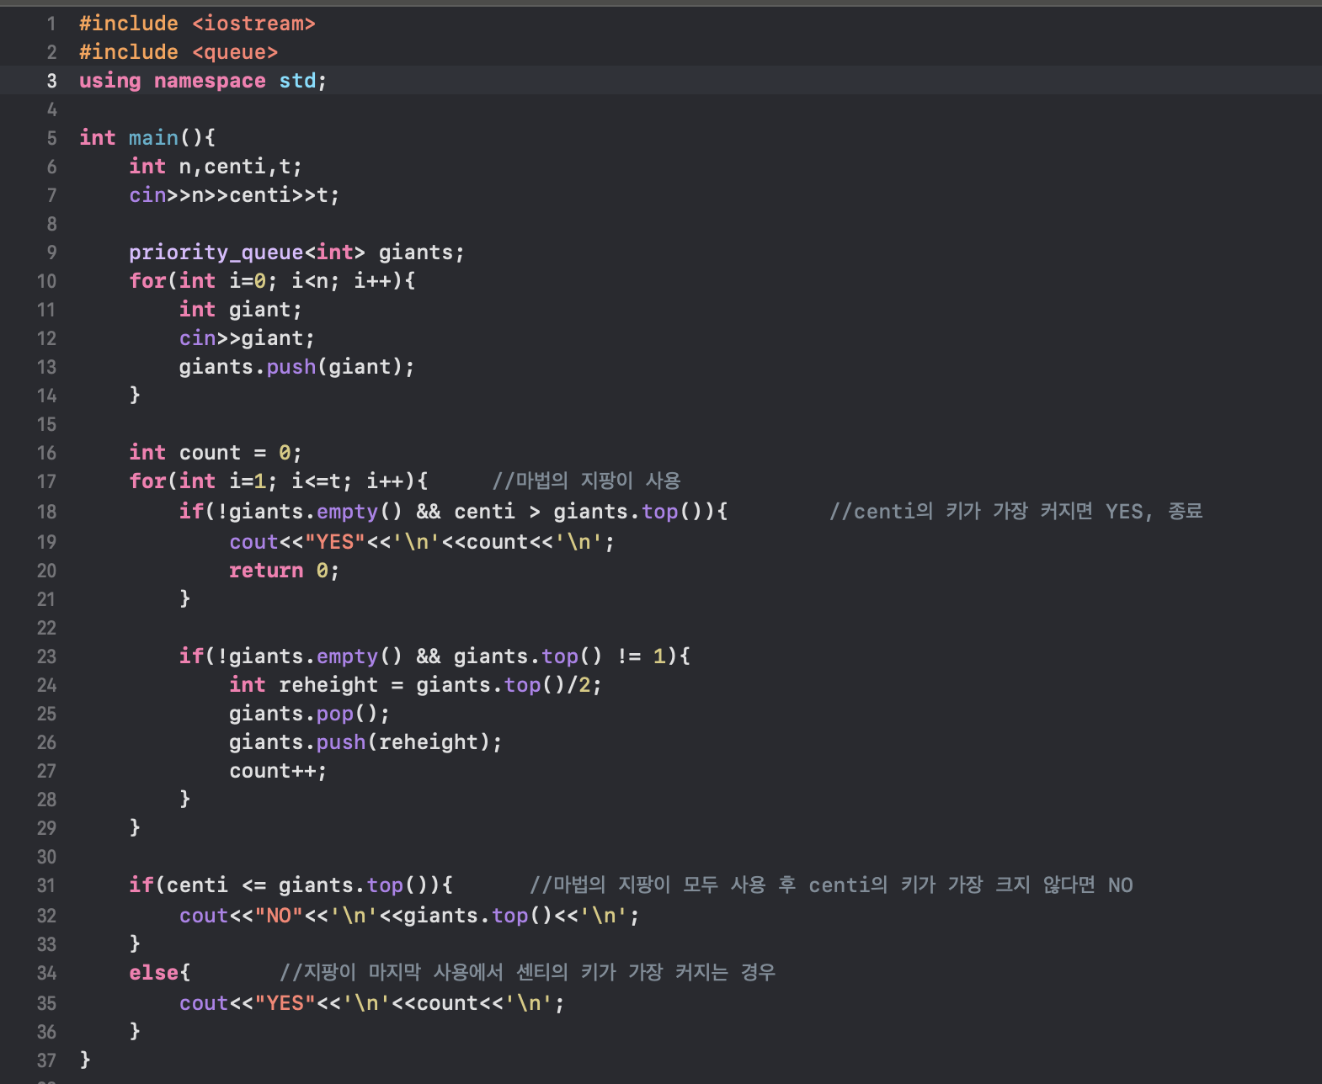Place cursor on '#include <iostream>' text
1322x1084 pixels.
click(x=197, y=24)
